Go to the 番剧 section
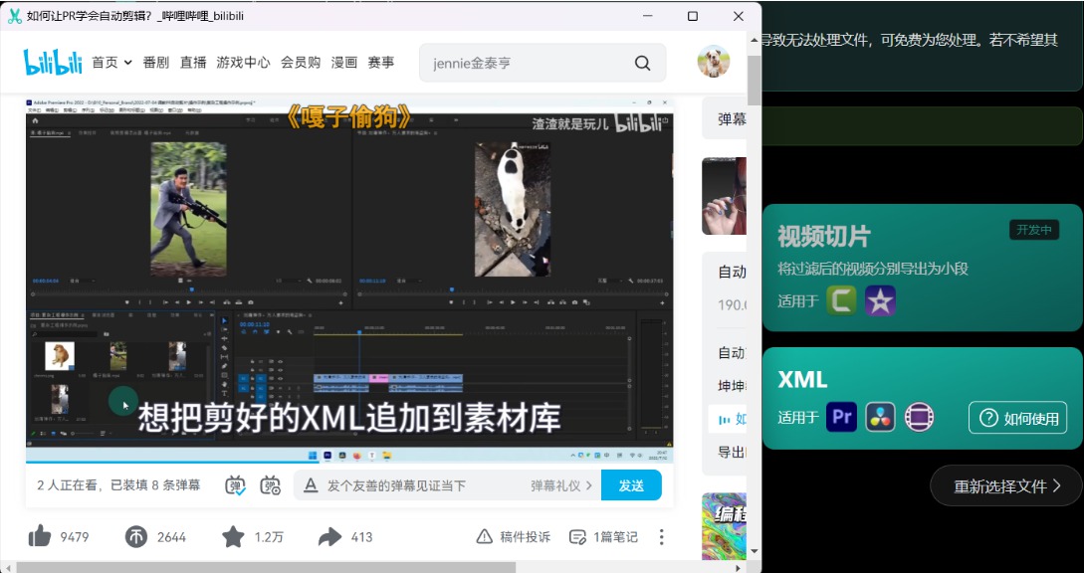This screenshot has width=1084, height=573. pyautogui.click(x=156, y=63)
